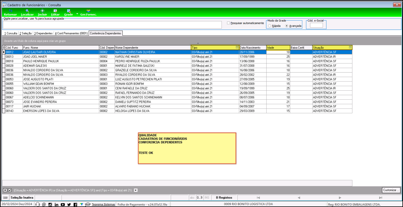Open the Instagram icon in status bar
Image resolution: width=403 pixels, height=207 pixels.
click(x=50, y=204)
